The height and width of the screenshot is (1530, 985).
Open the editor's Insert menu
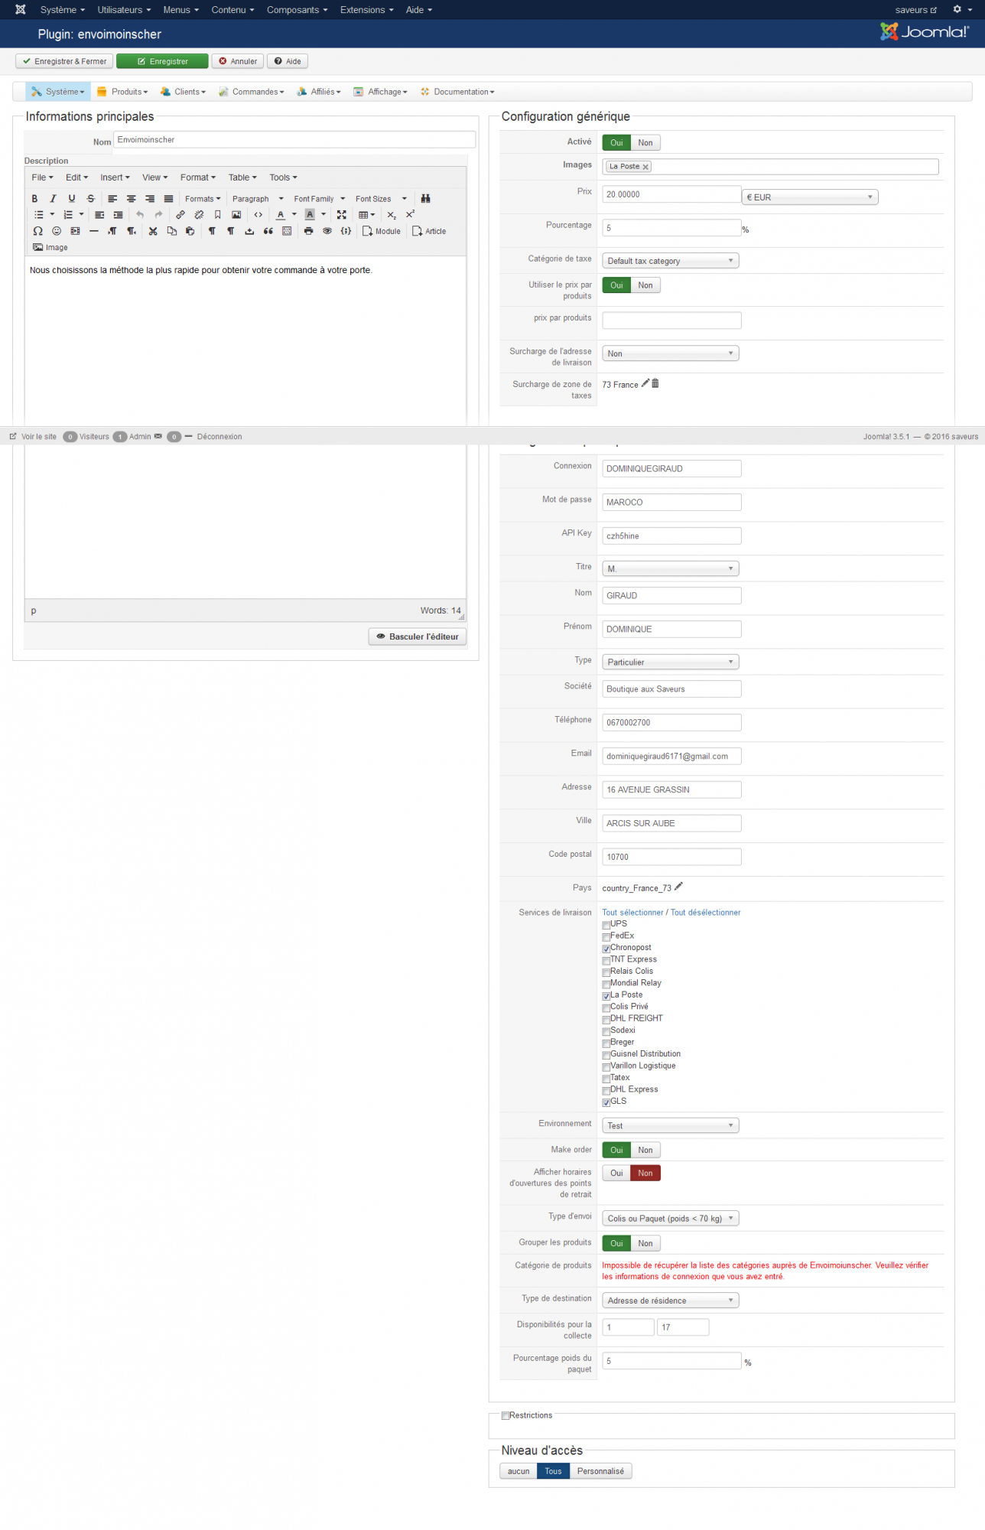pos(115,177)
